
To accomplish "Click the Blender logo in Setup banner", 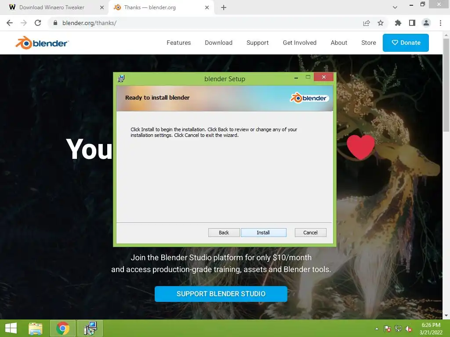I will [x=309, y=98].
